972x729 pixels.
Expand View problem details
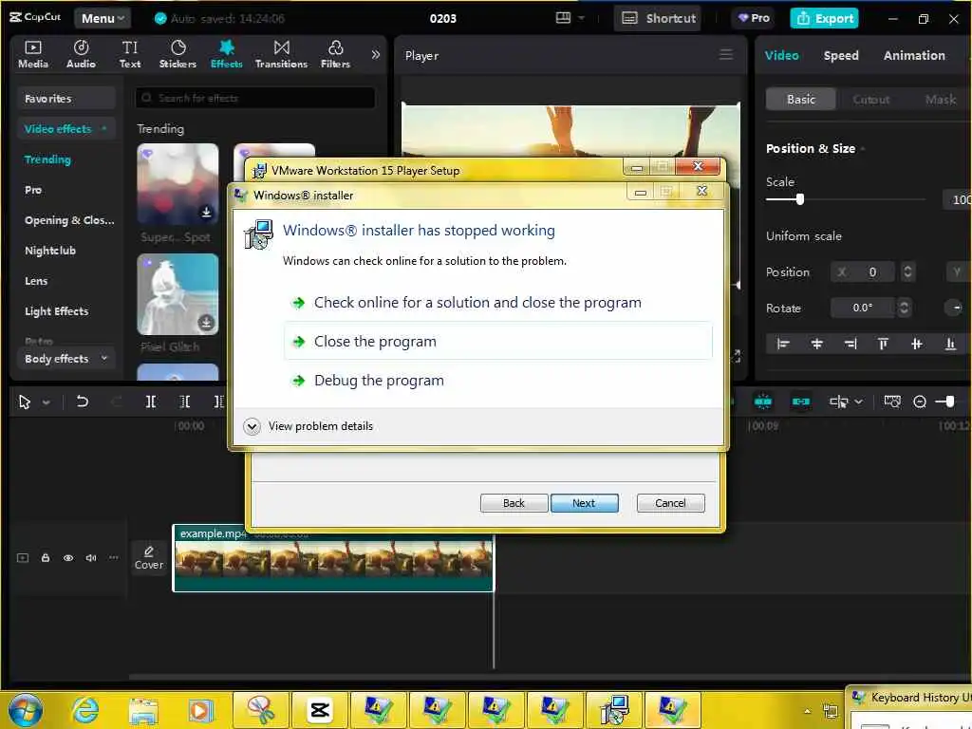pyautogui.click(x=308, y=426)
